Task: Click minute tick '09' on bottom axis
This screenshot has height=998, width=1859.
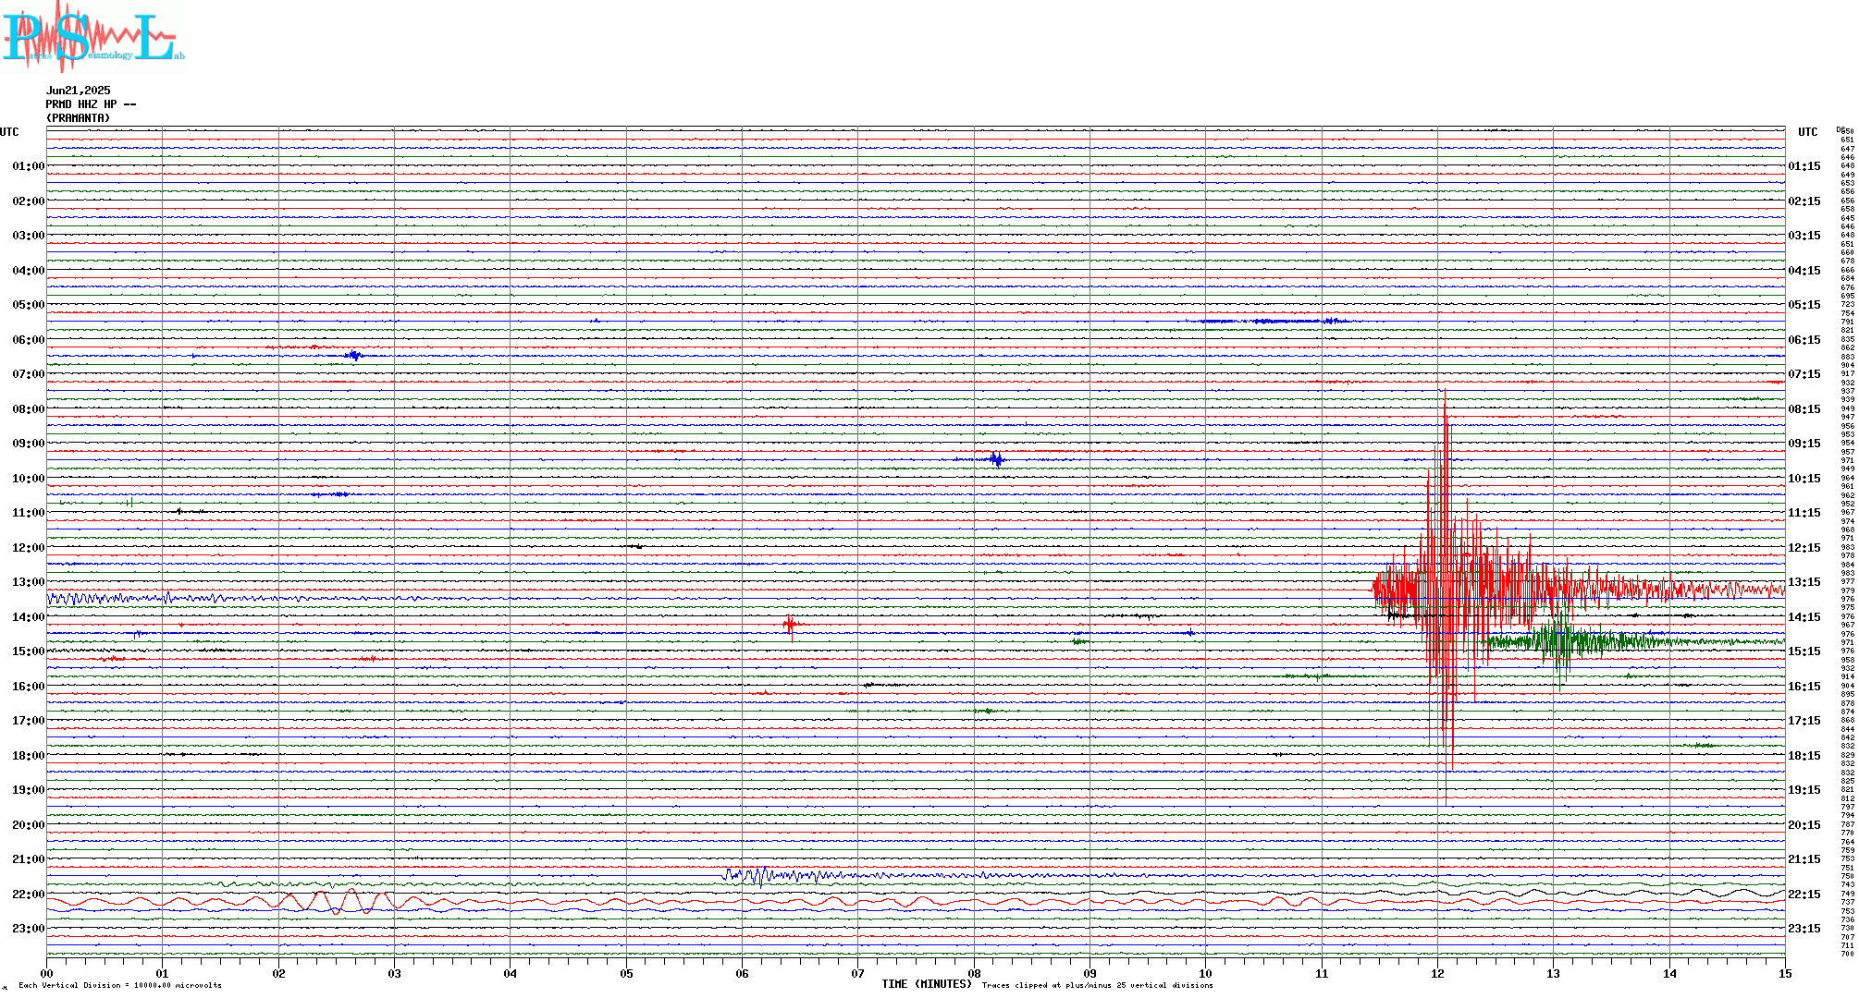Action: [x=1090, y=973]
